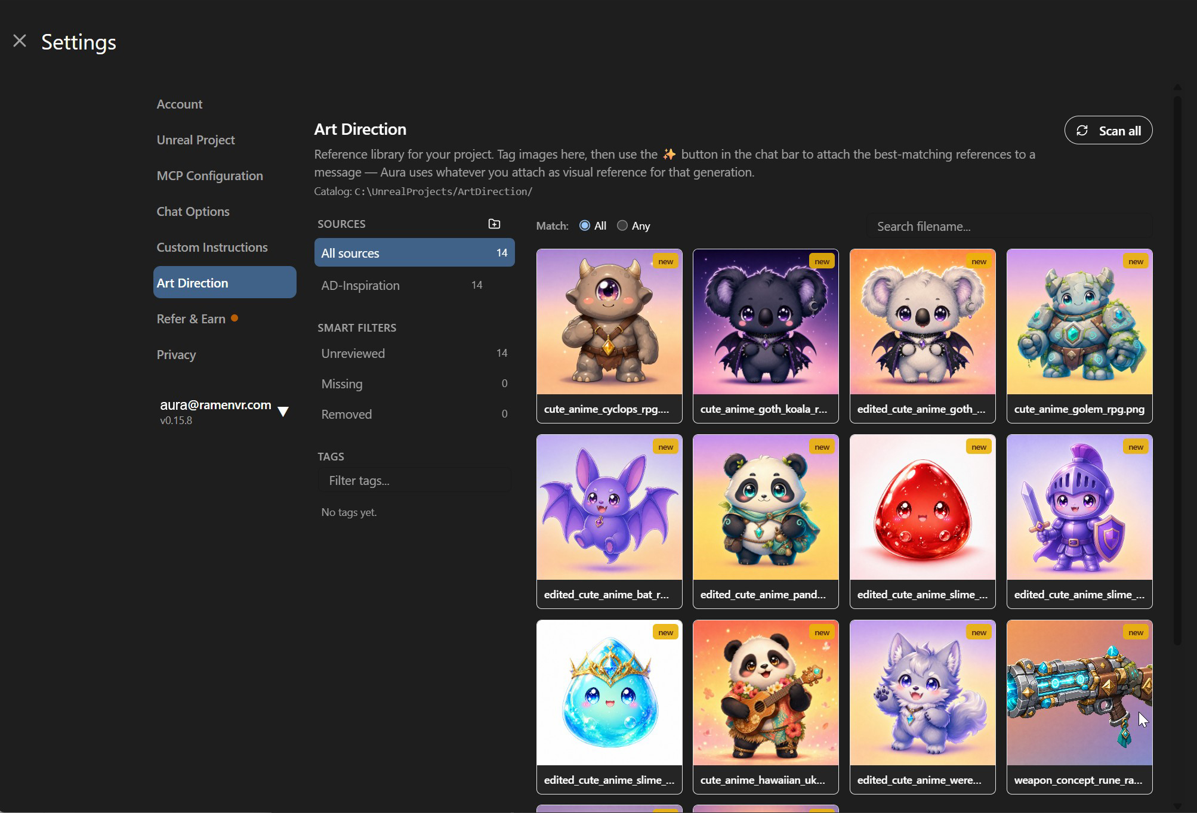The width and height of the screenshot is (1197, 813).
Task: Click the scrollbar down arrow
Action: click(1177, 806)
